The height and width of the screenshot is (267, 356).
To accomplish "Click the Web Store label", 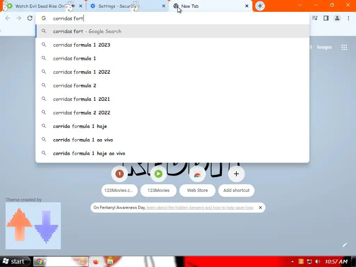I will [197, 191].
